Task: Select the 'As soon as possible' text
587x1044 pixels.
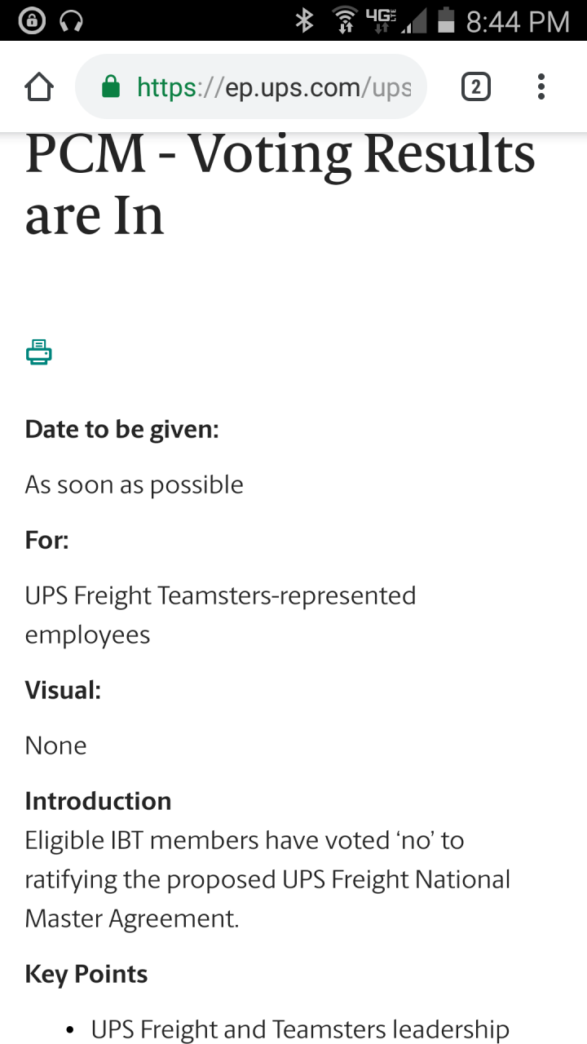Action: tap(135, 484)
